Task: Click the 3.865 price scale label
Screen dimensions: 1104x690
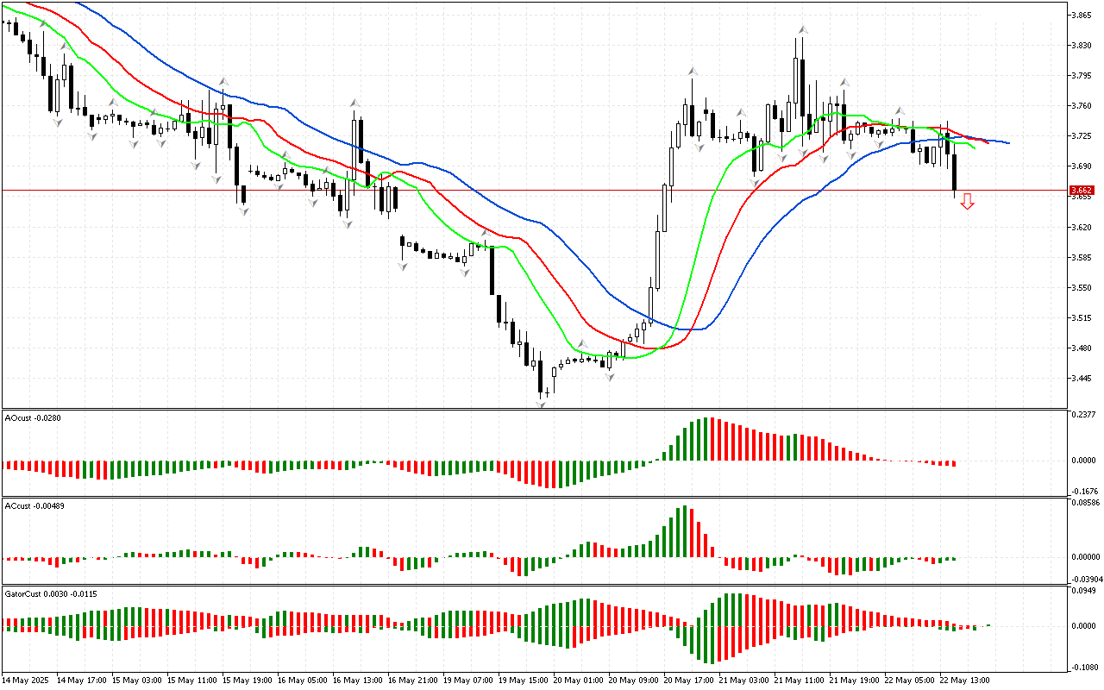Action: [x=1080, y=16]
